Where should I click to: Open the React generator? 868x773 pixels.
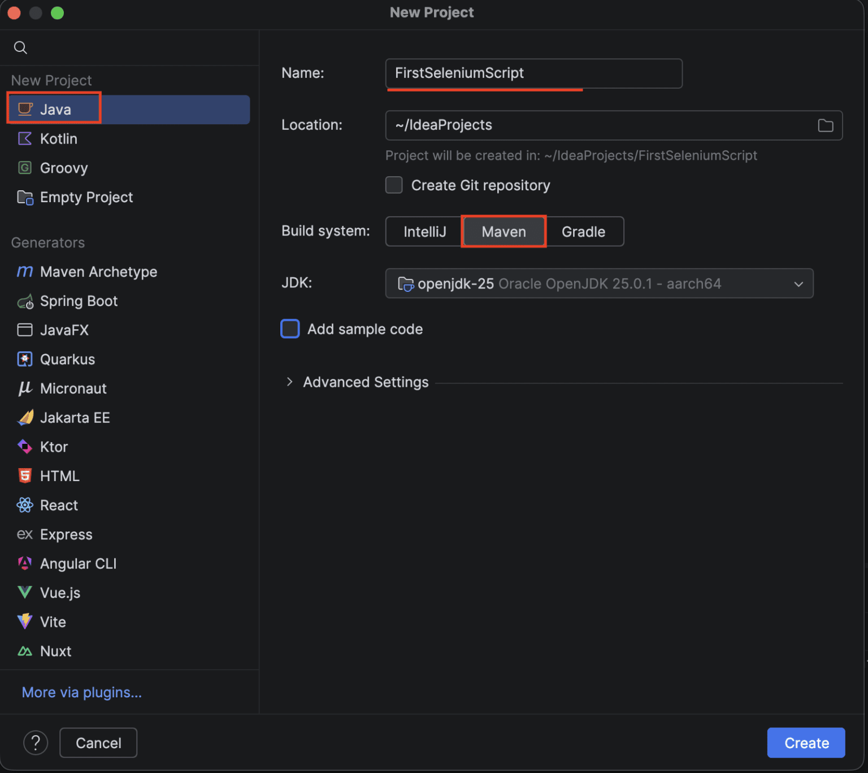coord(59,505)
